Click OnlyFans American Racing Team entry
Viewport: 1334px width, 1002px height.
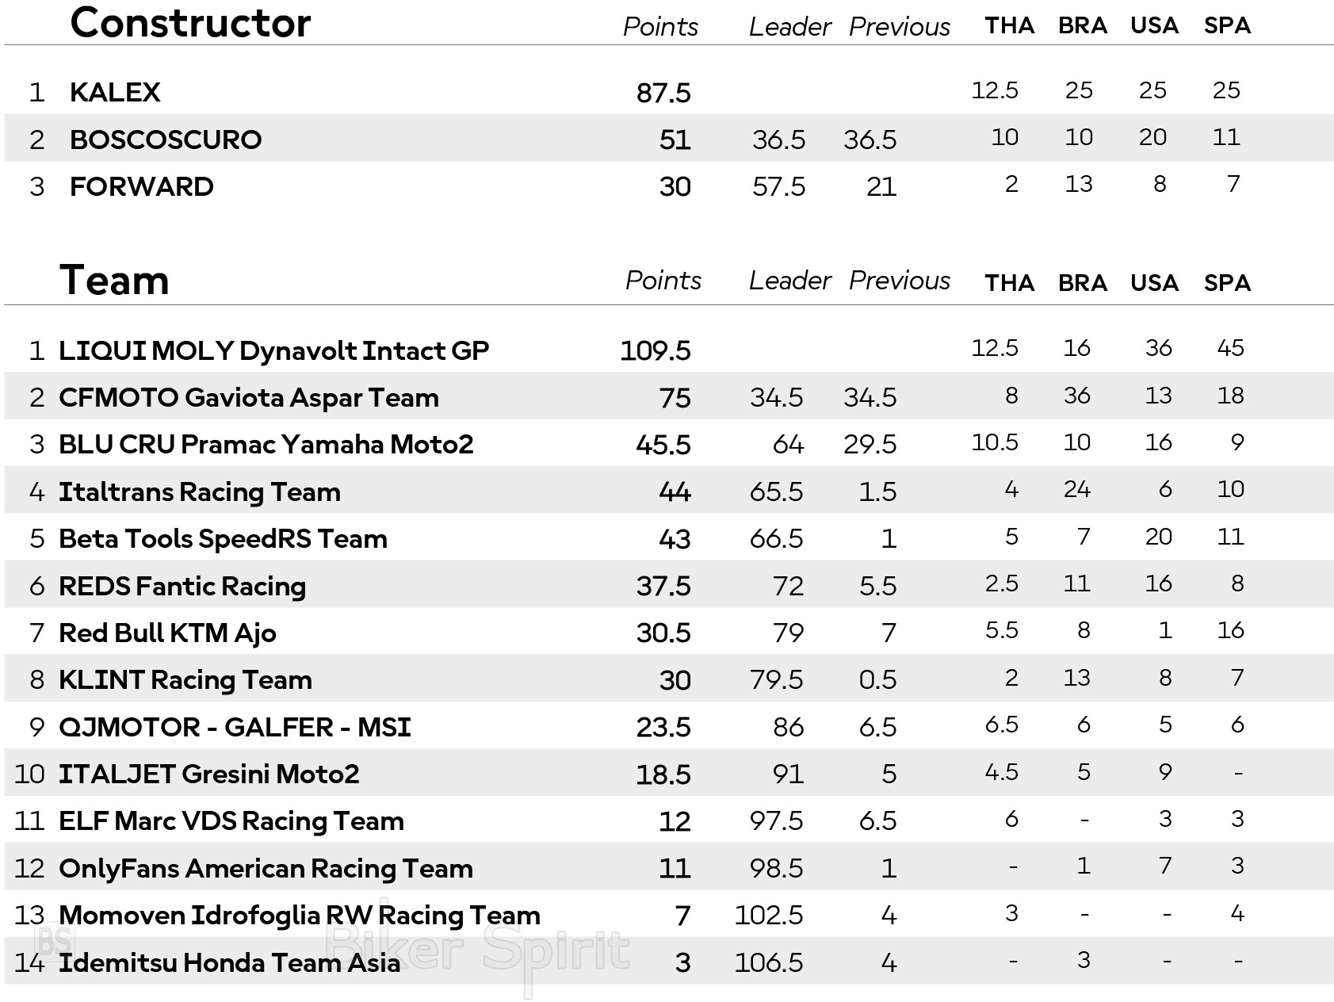pyautogui.click(x=266, y=868)
